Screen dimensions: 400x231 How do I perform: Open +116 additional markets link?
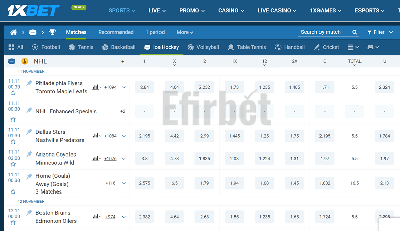click(x=110, y=183)
